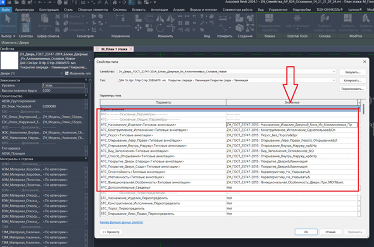Switch to the Конструкция ribbon tab
Screen dimensions: 374x247
coord(49,10)
